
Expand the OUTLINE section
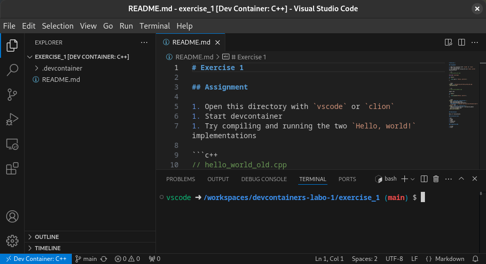[x=46, y=237]
